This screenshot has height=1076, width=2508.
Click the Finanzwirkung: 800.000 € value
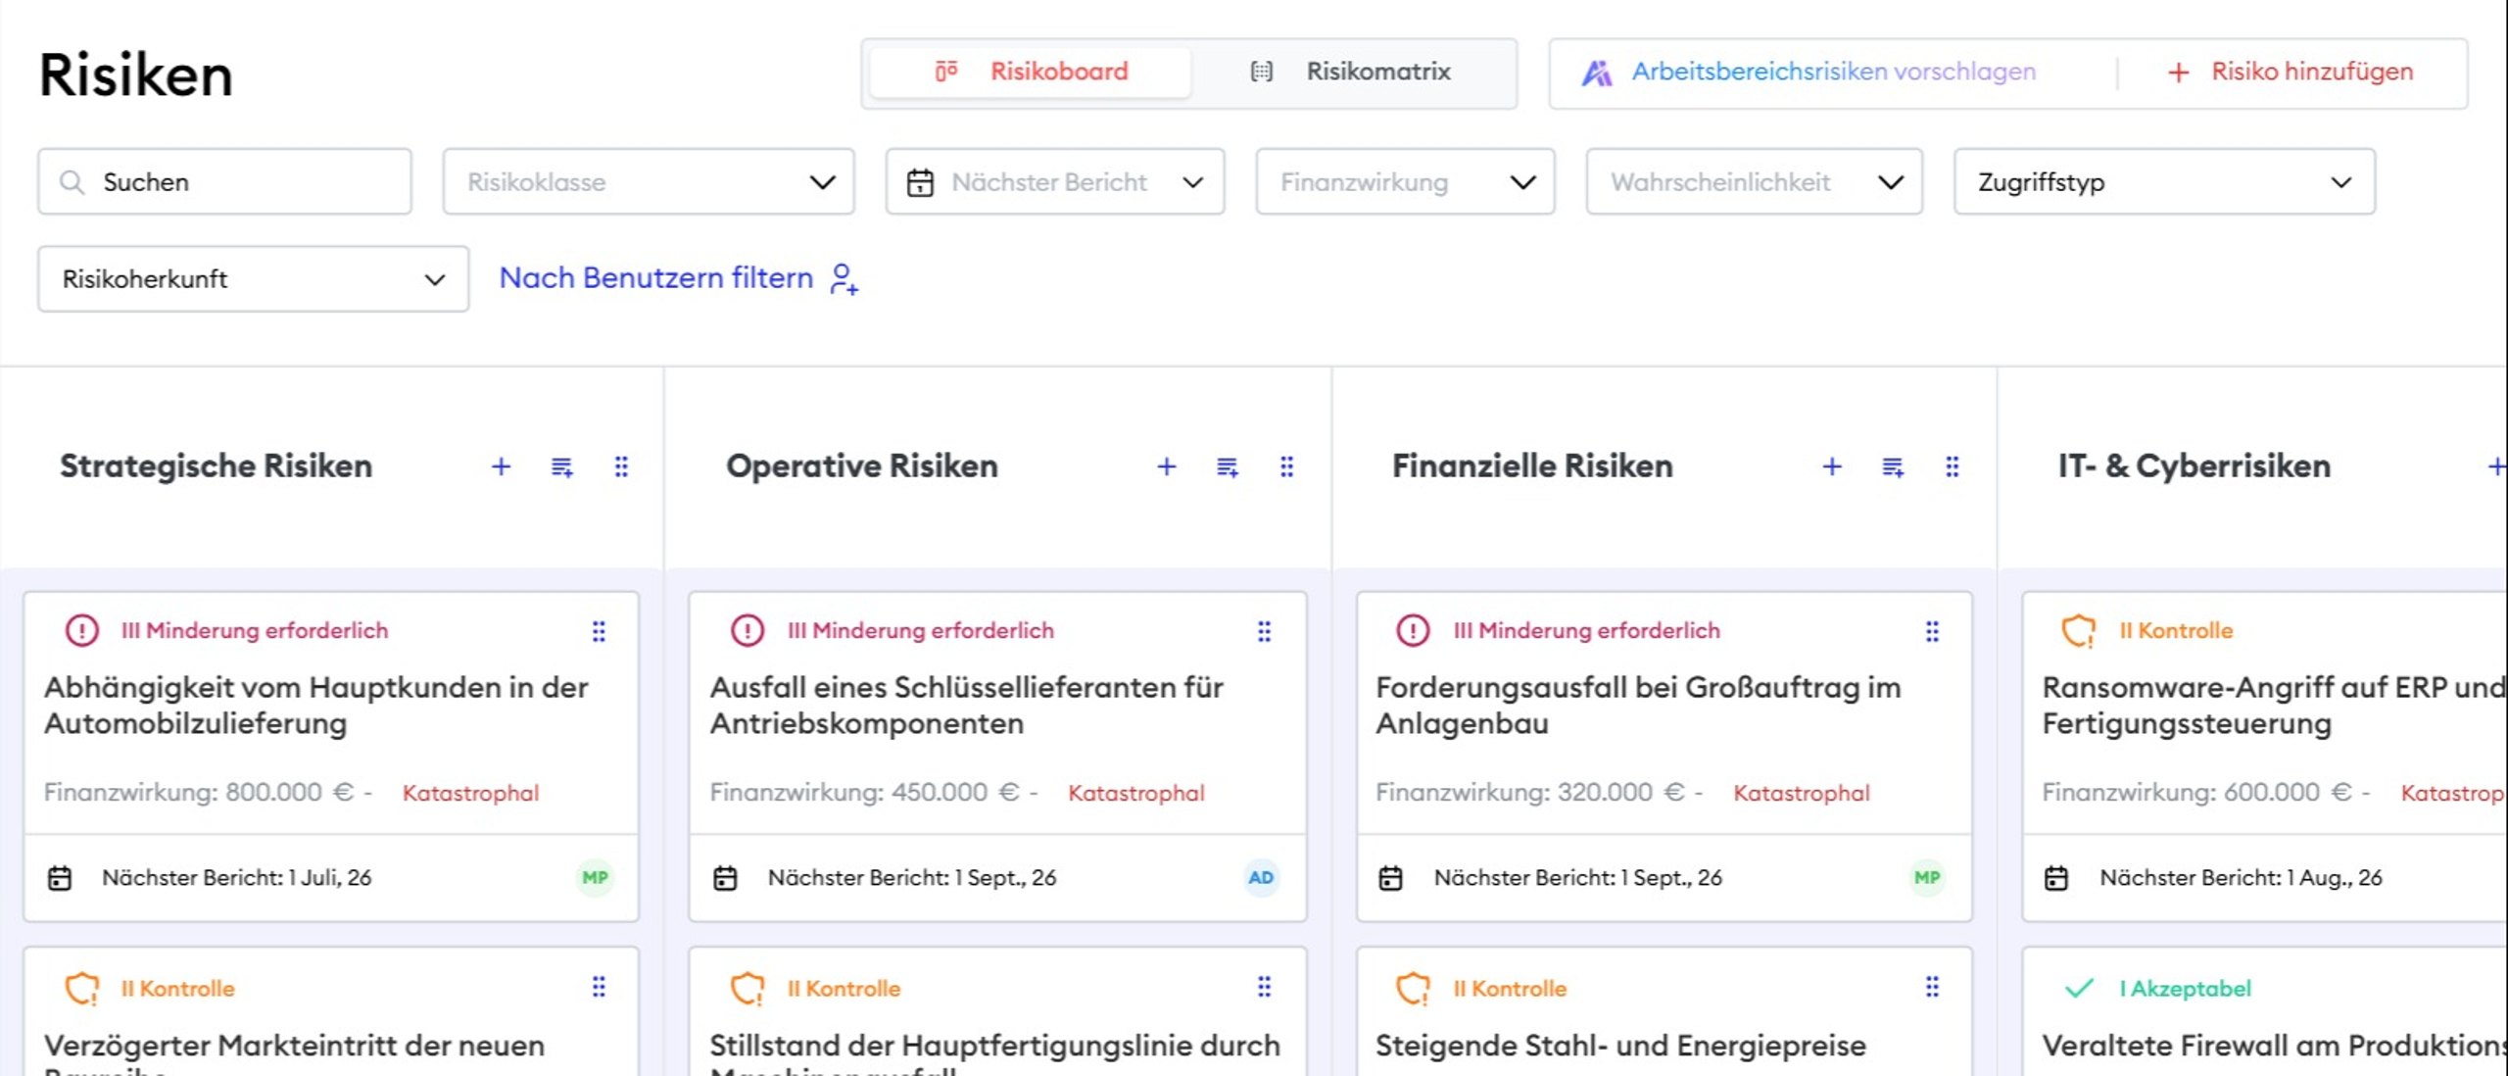199,792
